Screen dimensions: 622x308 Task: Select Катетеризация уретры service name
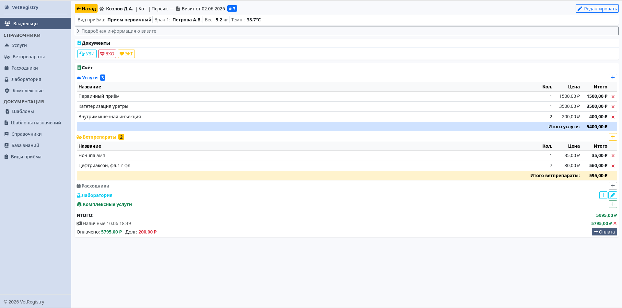click(x=103, y=106)
